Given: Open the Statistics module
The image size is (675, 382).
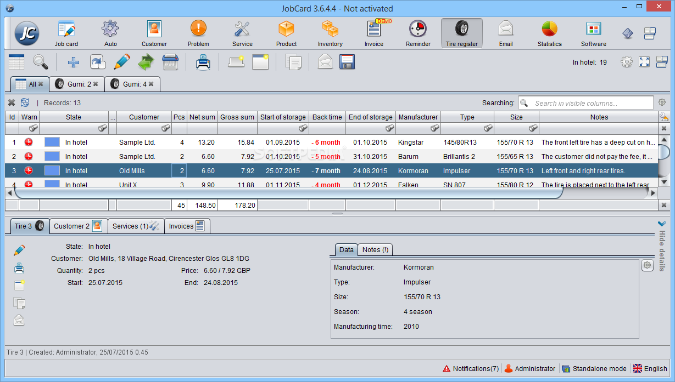Looking at the screenshot, I should (550, 33).
